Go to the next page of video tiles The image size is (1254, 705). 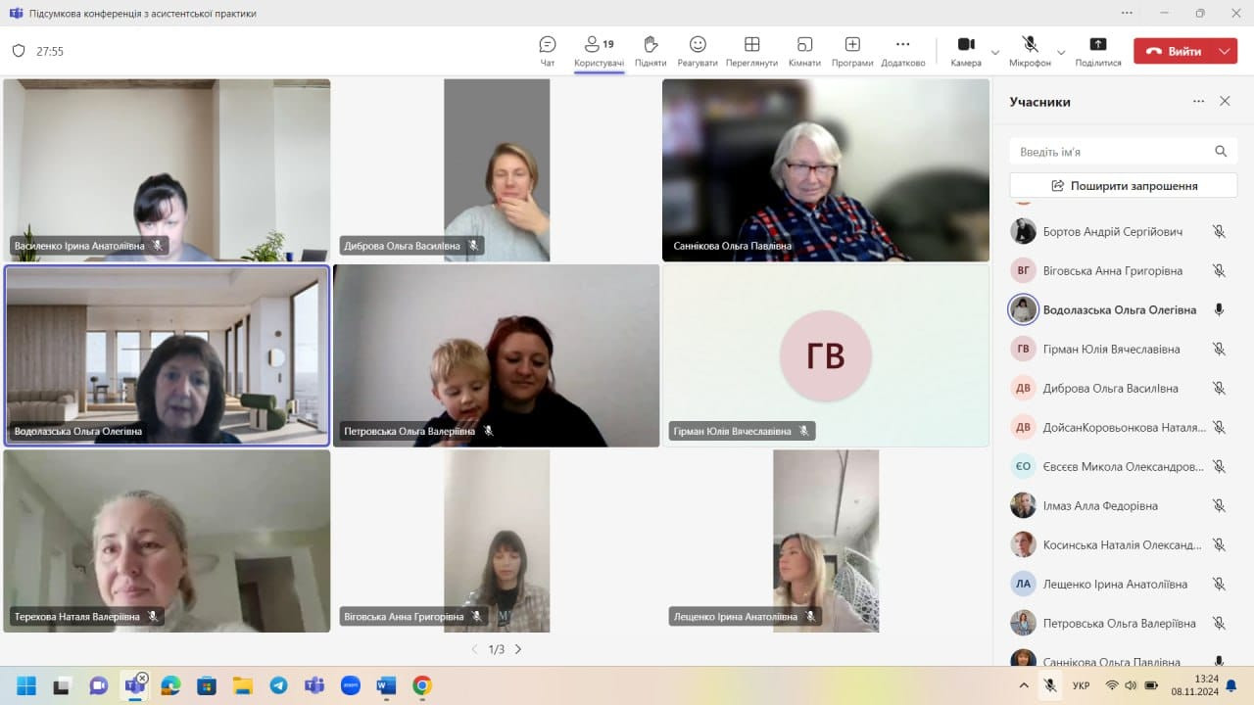pos(518,649)
